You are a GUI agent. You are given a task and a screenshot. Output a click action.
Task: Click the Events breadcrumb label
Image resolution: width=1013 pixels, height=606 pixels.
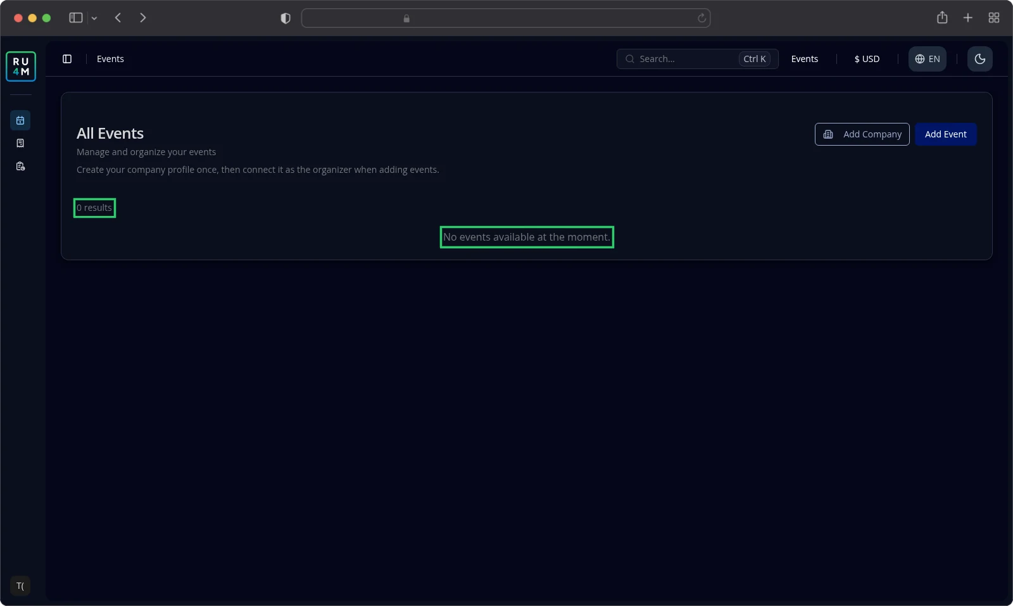(110, 59)
